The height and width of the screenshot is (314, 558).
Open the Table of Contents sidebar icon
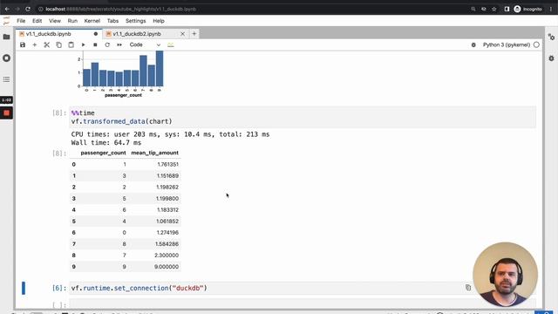click(6, 79)
